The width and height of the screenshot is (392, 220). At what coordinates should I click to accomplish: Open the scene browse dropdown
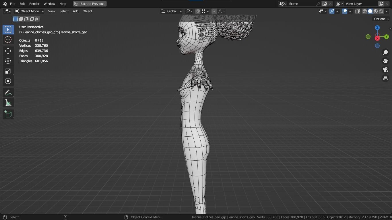click(283, 4)
